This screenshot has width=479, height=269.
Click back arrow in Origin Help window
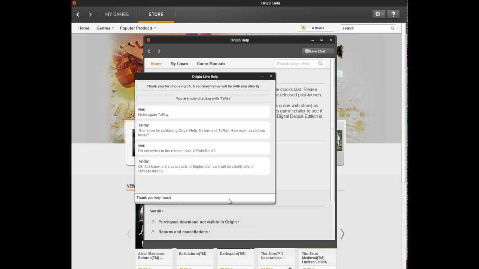pos(149,51)
